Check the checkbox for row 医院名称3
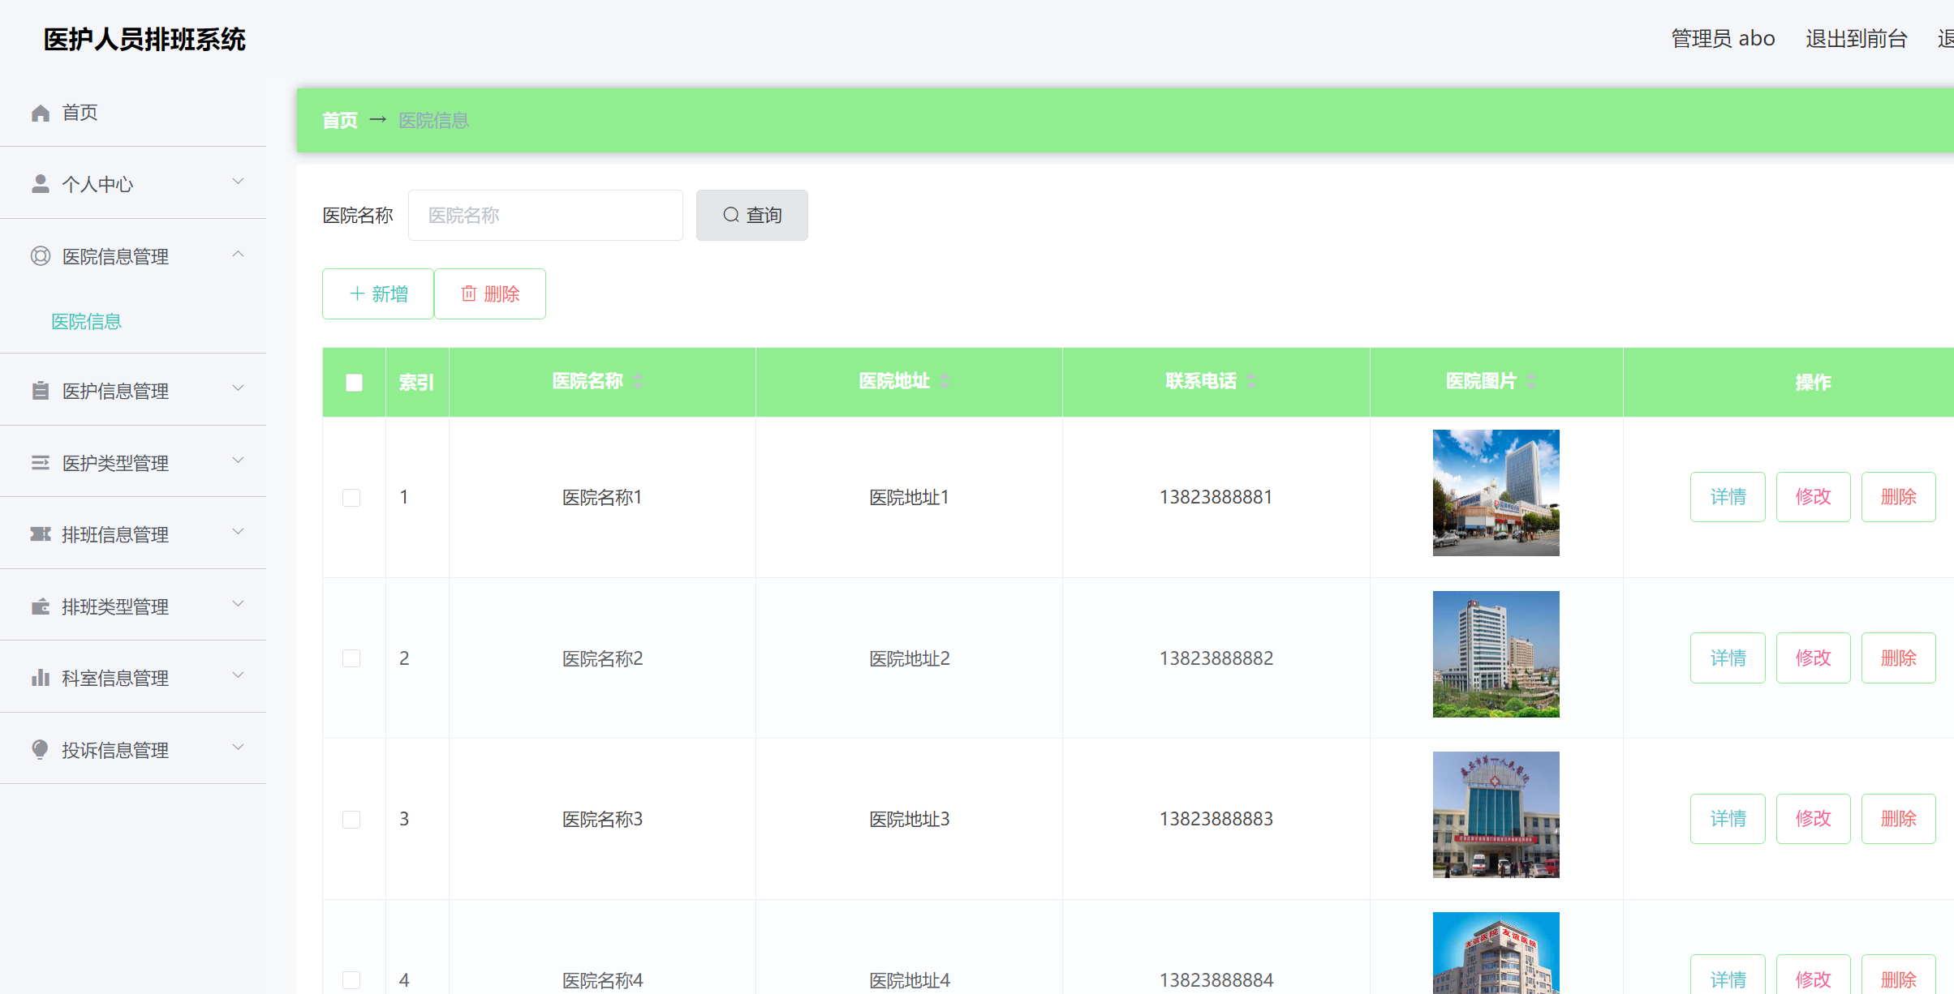Viewport: 1954px width, 994px height. click(x=351, y=819)
